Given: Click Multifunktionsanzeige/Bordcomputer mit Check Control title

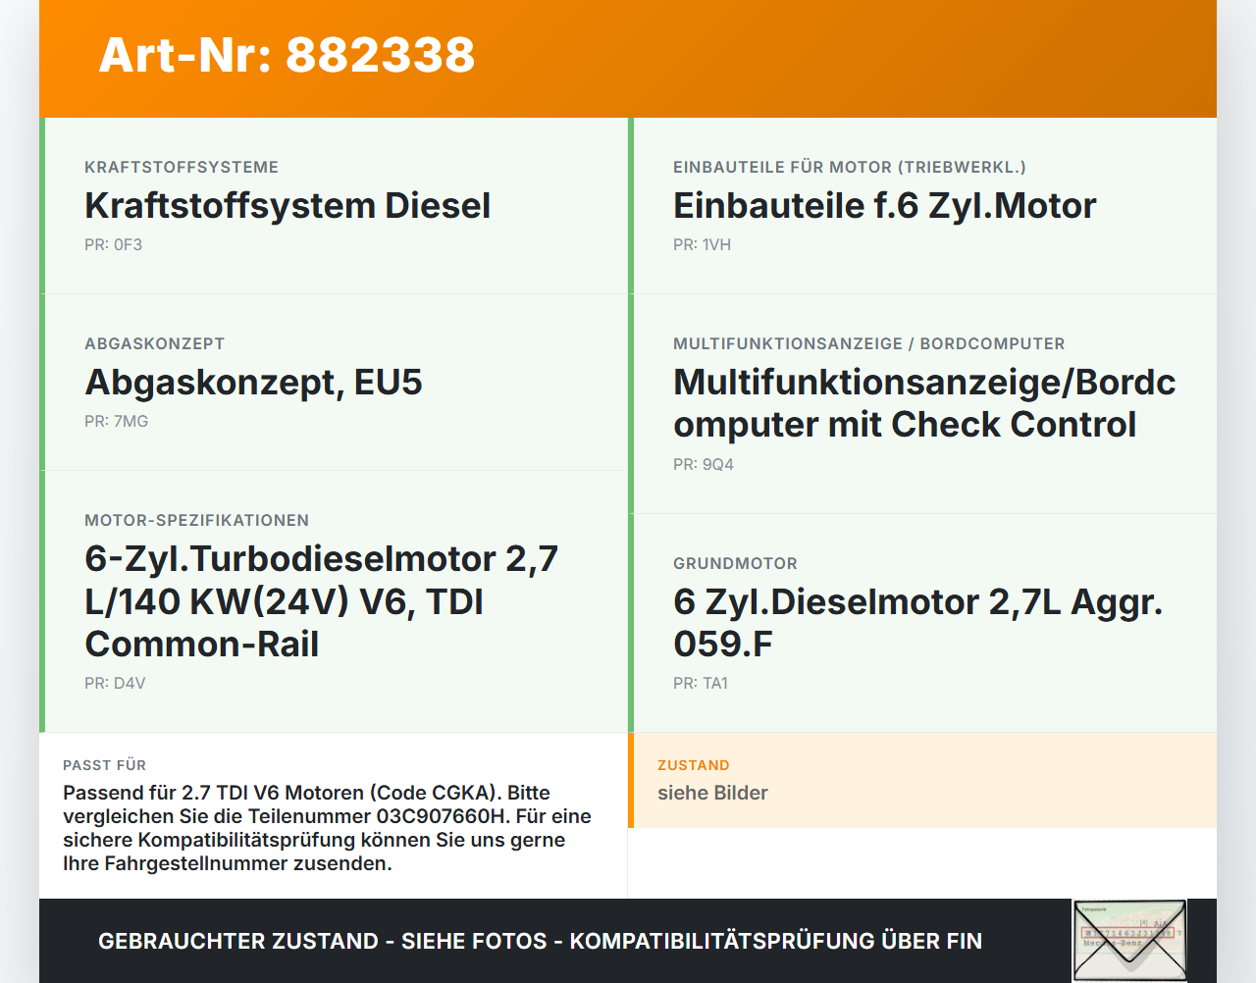Looking at the screenshot, I should 923,403.
